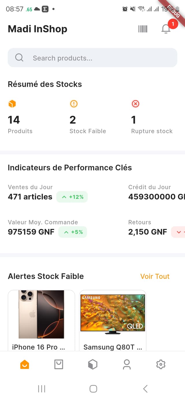
Task: Open the settings gear in bottom bar
Action: pyautogui.click(x=161, y=364)
